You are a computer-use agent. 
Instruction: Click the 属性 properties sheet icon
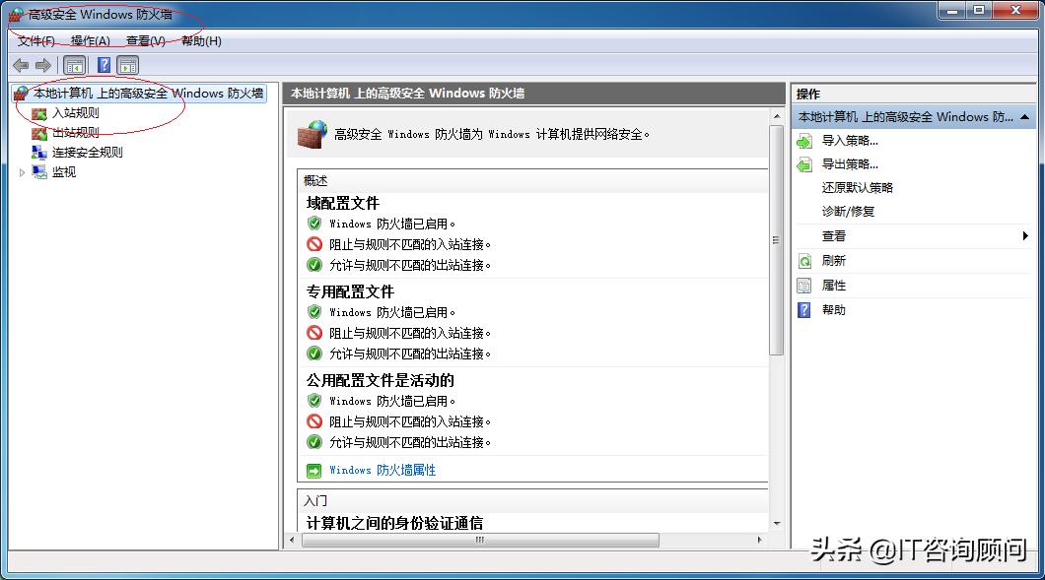click(x=804, y=286)
